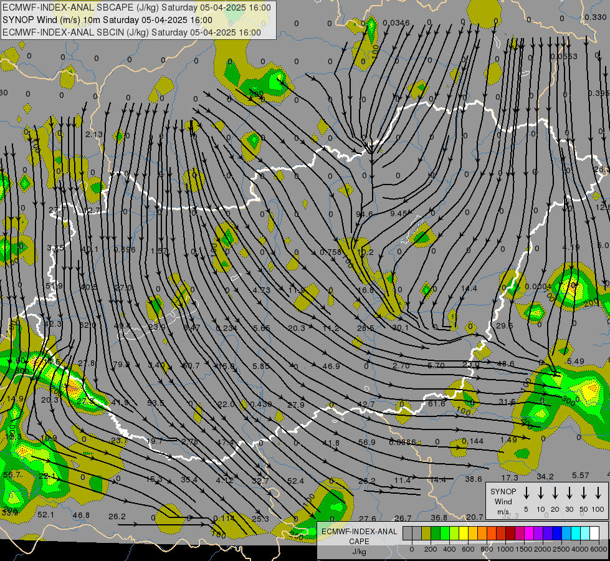The width and height of the screenshot is (610, 561).
Task: Click the map value 35.4
Action: 189,479
